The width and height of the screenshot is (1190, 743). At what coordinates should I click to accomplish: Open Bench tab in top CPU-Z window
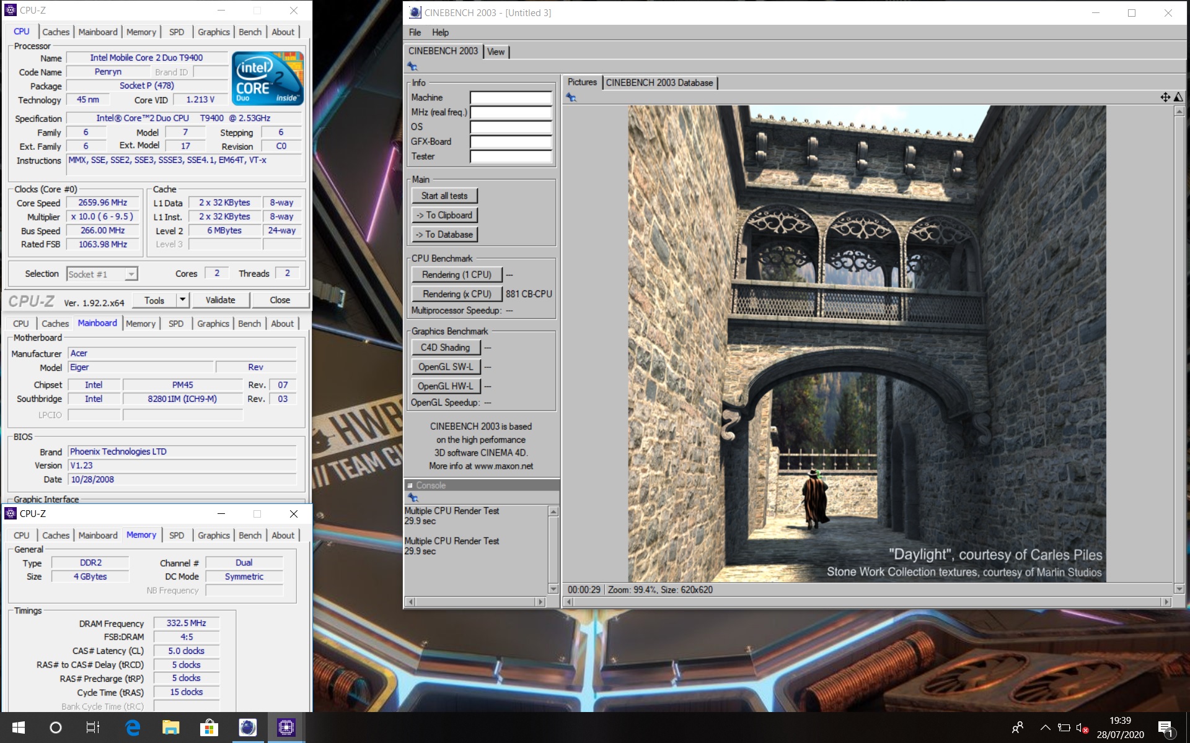[250, 32]
